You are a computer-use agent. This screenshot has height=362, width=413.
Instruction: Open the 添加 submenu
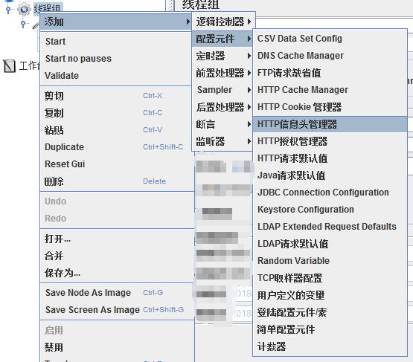[x=115, y=22]
